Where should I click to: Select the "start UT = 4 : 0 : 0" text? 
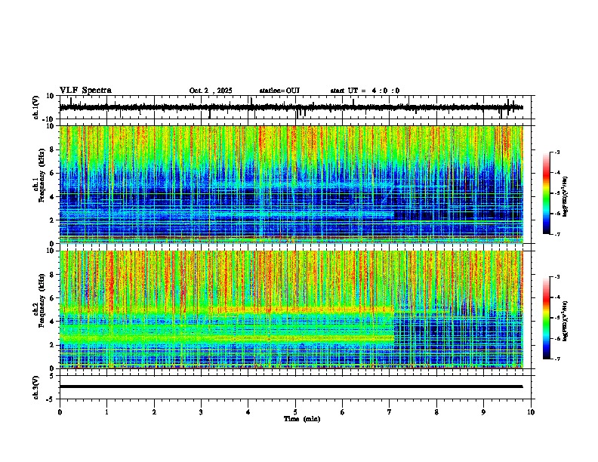point(365,91)
